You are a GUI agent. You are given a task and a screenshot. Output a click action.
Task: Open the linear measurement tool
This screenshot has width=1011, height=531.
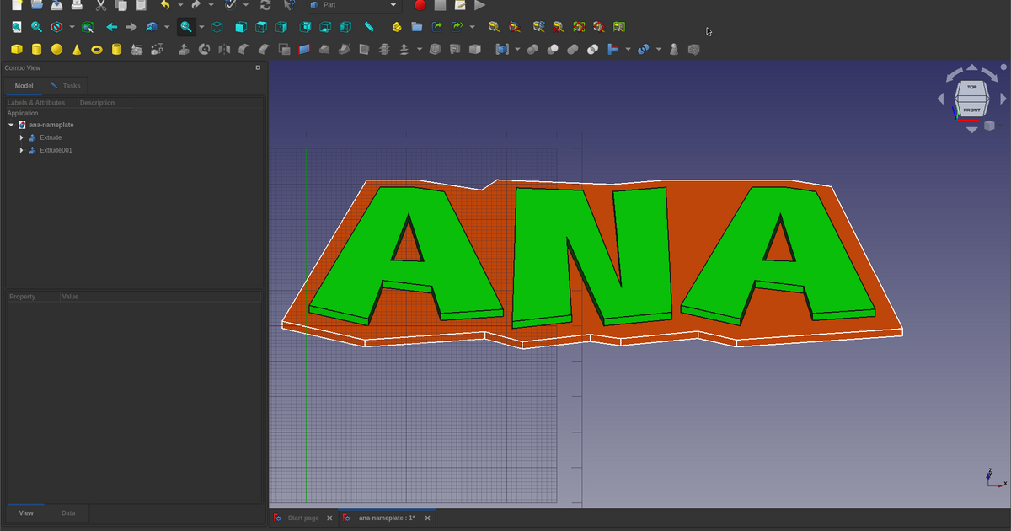click(x=492, y=26)
